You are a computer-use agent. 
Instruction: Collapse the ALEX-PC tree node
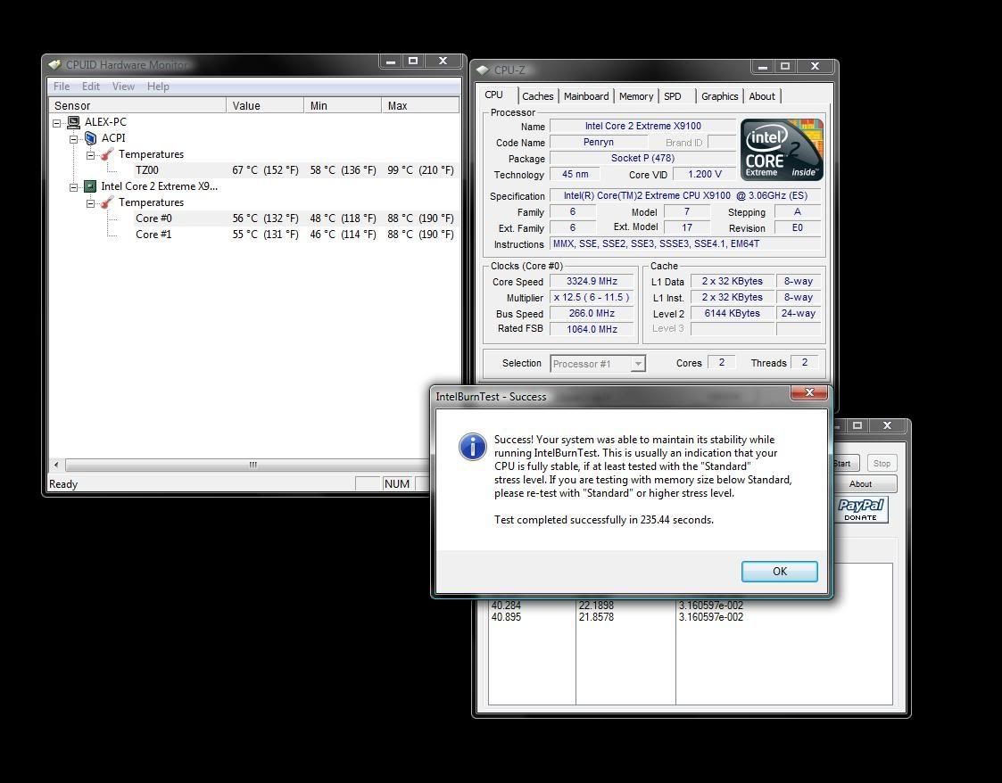(x=57, y=122)
